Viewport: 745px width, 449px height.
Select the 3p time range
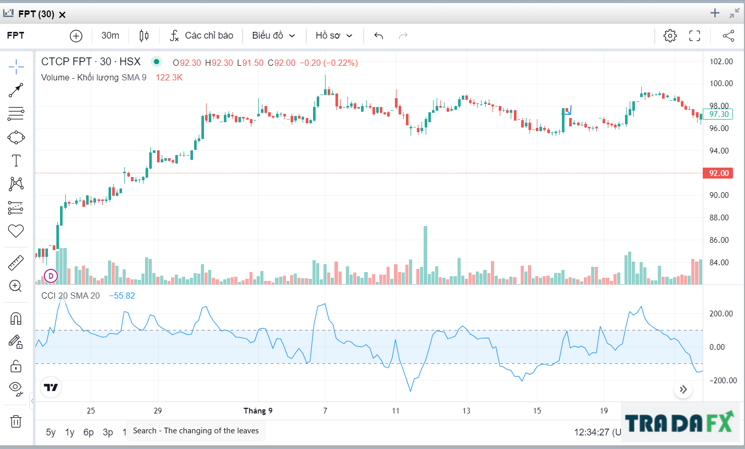108,432
